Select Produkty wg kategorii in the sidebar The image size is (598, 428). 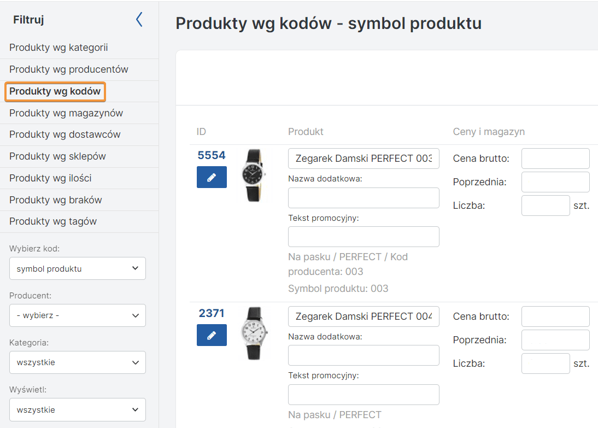58,48
